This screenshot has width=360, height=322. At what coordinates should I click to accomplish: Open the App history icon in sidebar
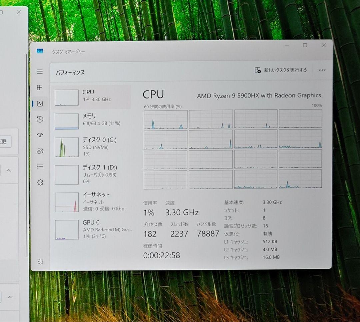click(40, 119)
